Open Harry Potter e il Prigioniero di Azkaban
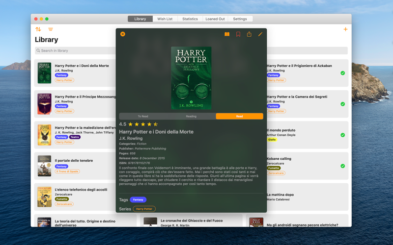This screenshot has width=393, height=245. pos(308,73)
